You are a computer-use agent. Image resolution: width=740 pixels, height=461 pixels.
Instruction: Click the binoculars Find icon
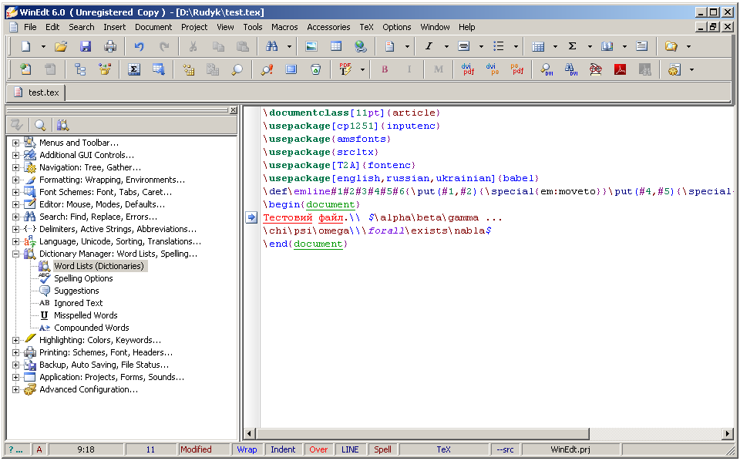(x=272, y=46)
